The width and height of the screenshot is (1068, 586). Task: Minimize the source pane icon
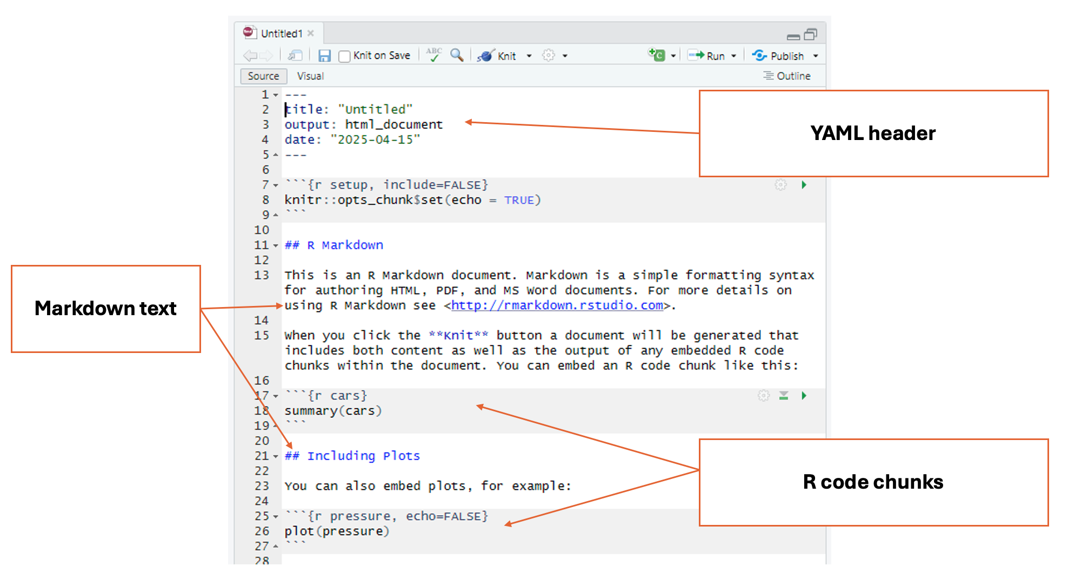[793, 37]
